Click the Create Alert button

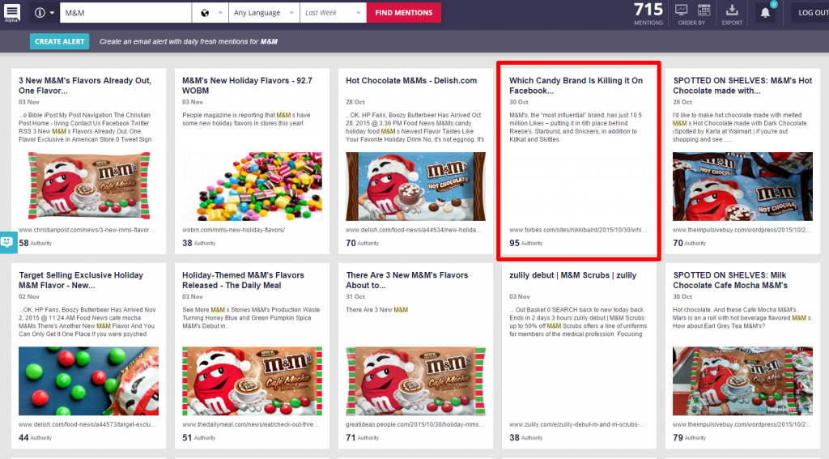(x=60, y=41)
